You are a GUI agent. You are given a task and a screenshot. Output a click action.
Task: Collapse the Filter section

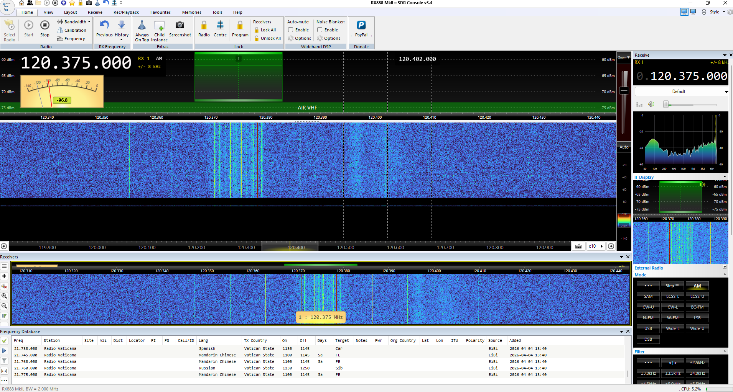(725, 351)
